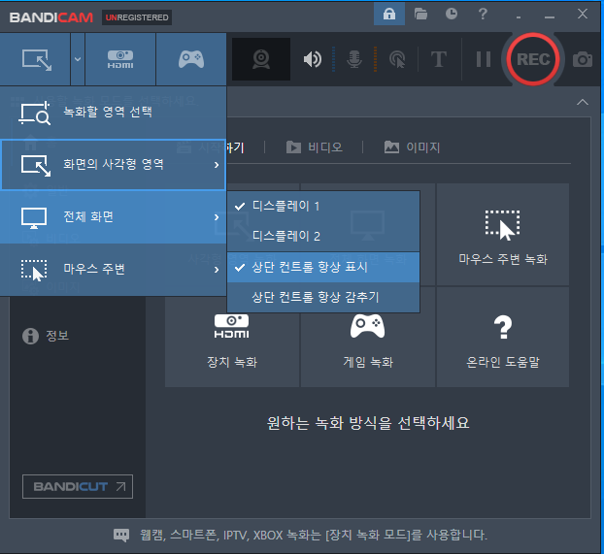This screenshot has height=554, width=604.
Task: Click the dotted cursor icon beside 마우스 주변
Action: (x=34, y=270)
